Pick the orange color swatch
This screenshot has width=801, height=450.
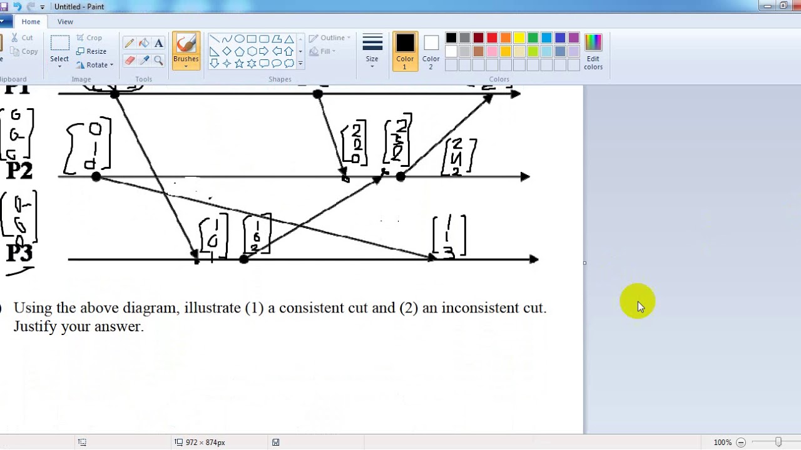[x=506, y=38]
